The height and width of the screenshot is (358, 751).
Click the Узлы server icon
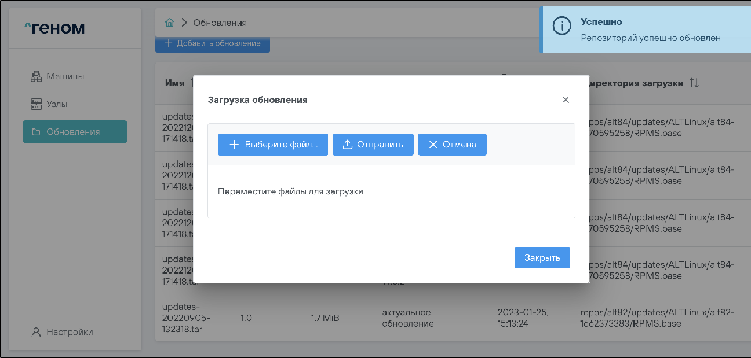(37, 104)
